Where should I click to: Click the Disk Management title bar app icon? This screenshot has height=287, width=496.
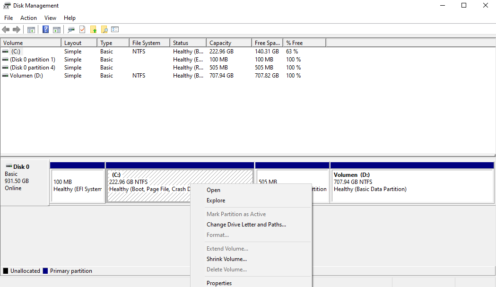7,6
